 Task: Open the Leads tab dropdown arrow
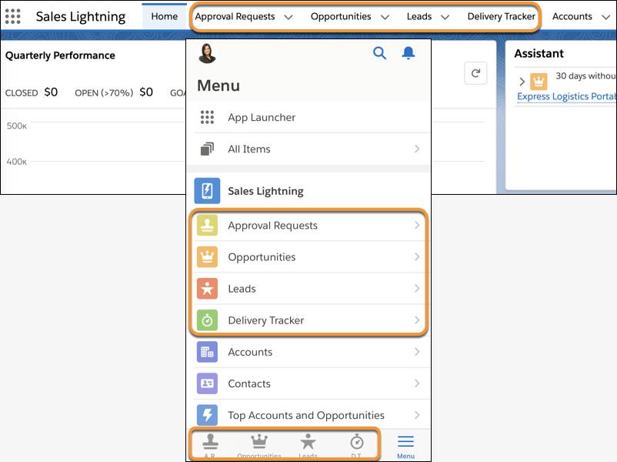pos(445,17)
